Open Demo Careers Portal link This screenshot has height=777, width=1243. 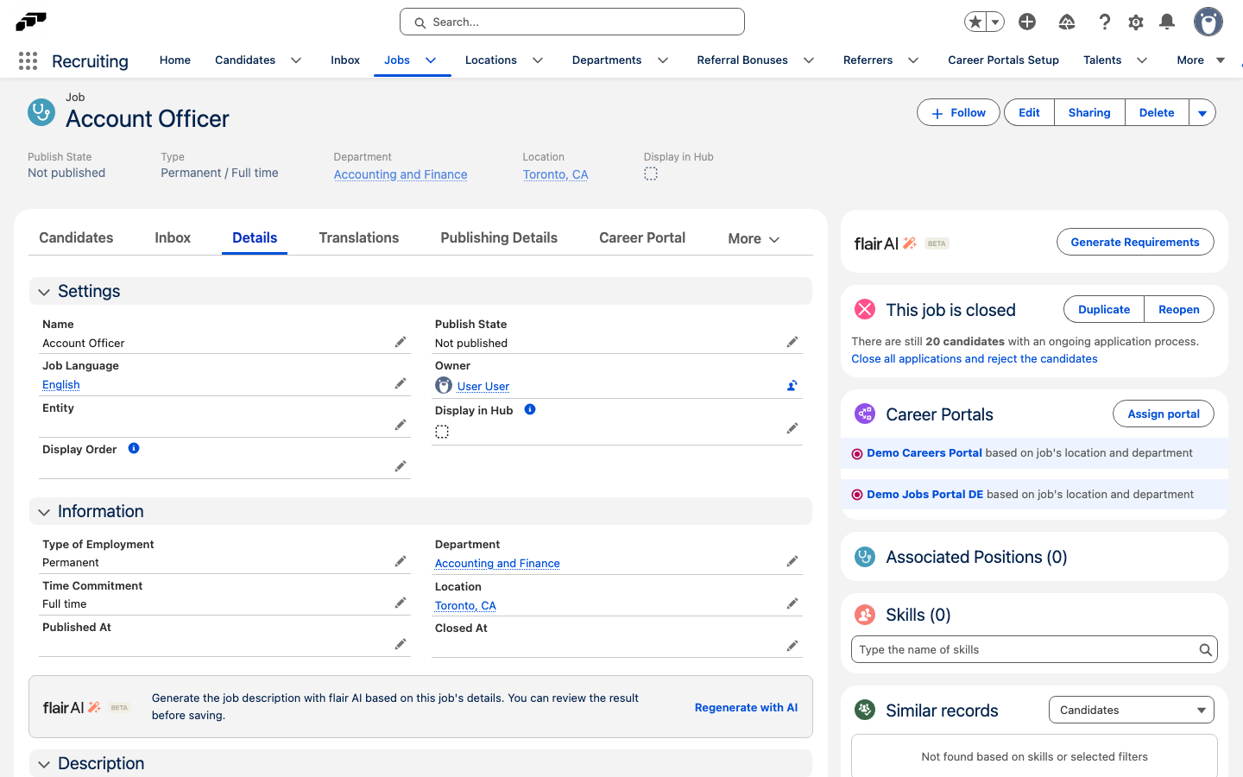pos(924,453)
